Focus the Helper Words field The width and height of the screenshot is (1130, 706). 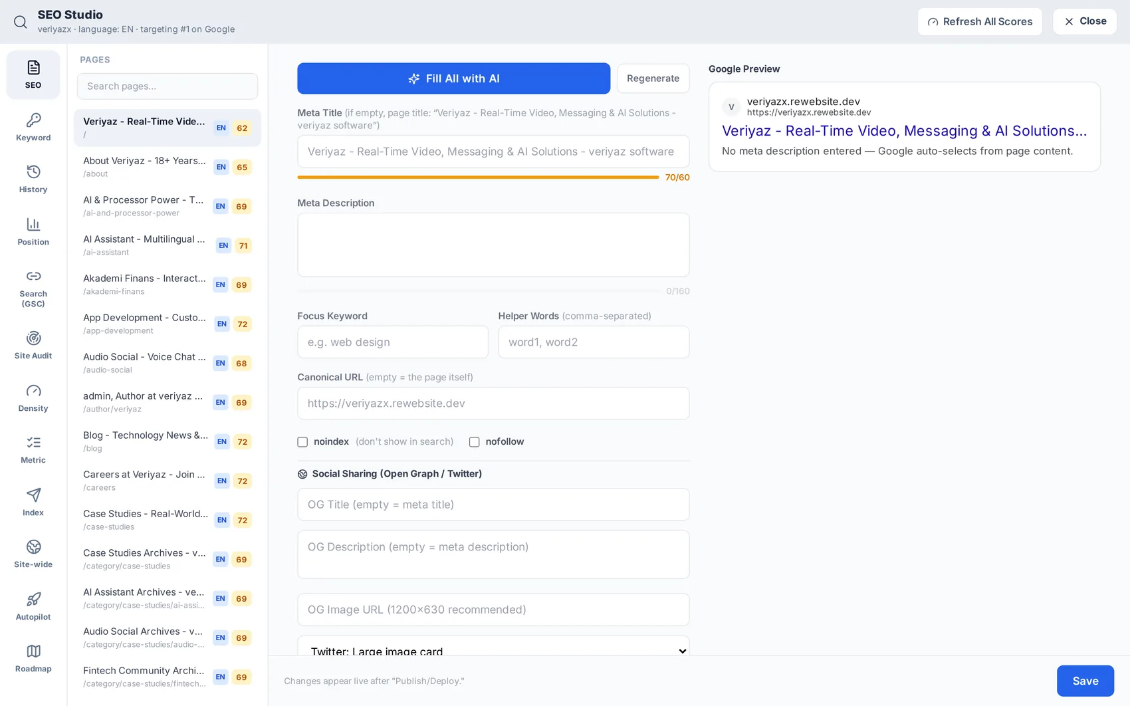coord(594,342)
